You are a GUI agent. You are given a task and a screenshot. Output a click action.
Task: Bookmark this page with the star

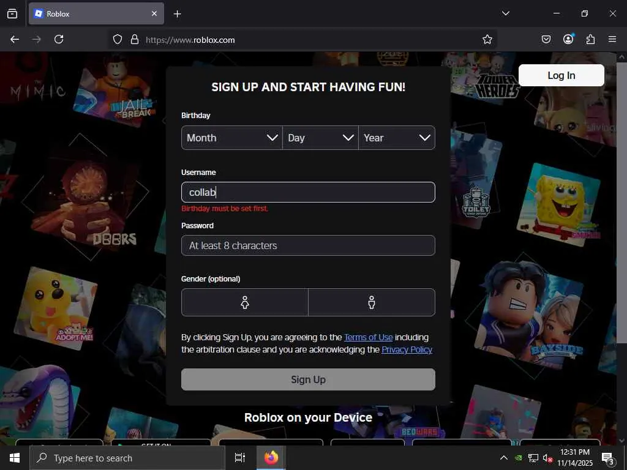487,40
